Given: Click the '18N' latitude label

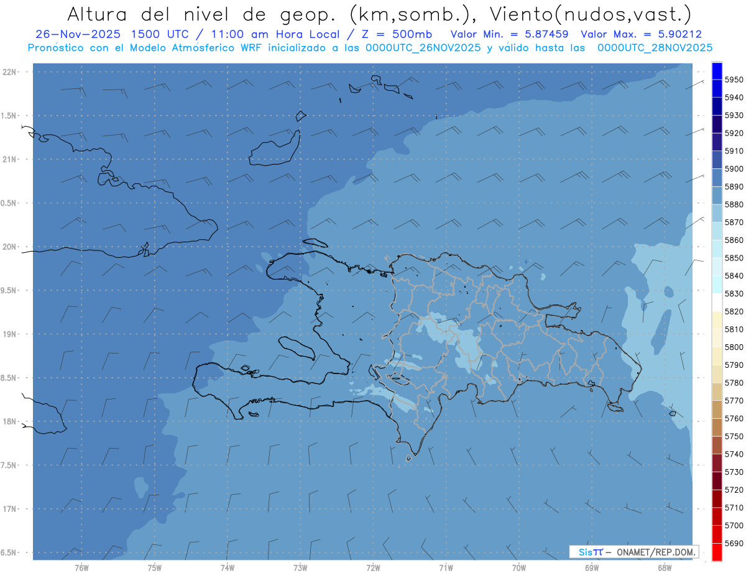Looking at the screenshot, I should point(10,421).
